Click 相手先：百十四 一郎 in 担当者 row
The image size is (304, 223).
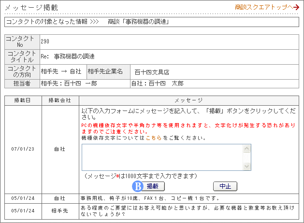(x=69, y=84)
